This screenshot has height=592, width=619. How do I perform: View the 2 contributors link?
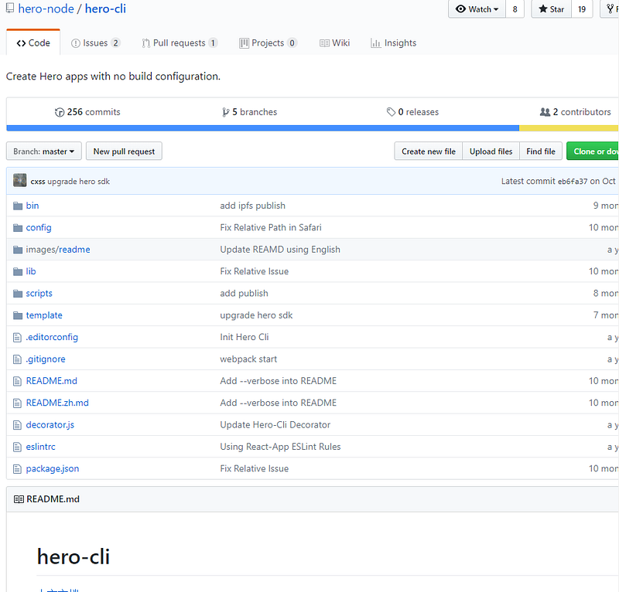575,112
